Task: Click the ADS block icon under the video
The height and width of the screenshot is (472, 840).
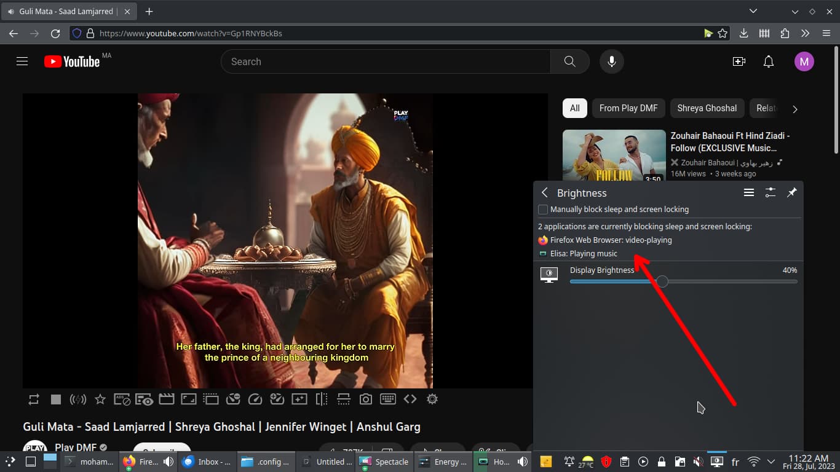Action: pos(122,399)
